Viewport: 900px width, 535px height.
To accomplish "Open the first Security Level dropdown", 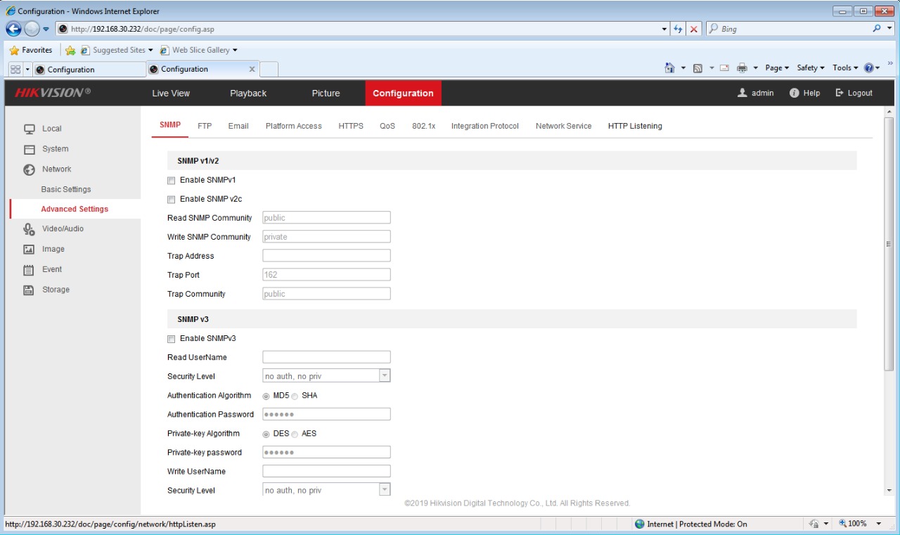I will click(x=326, y=376).
